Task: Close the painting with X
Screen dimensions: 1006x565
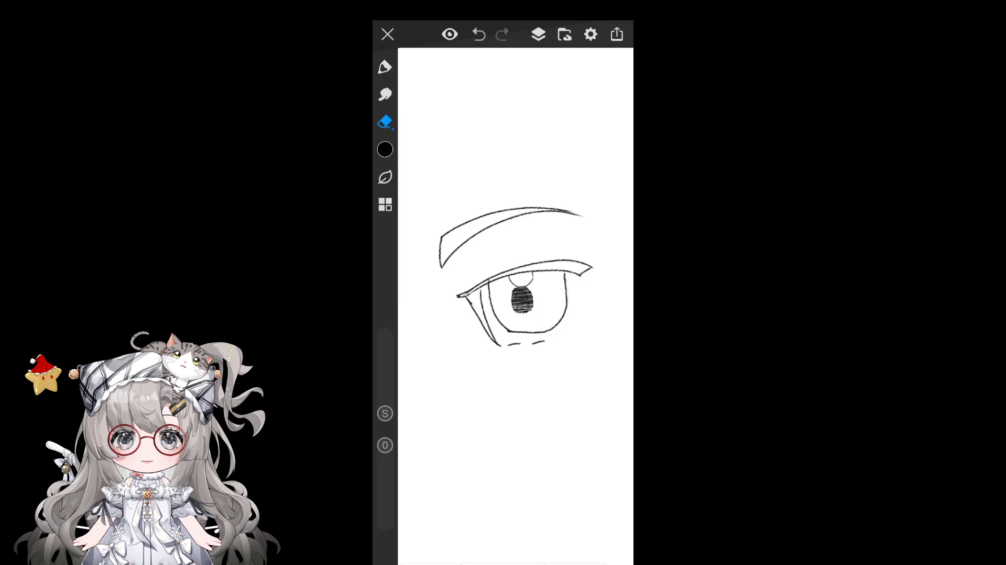Action: click(388, 35)
